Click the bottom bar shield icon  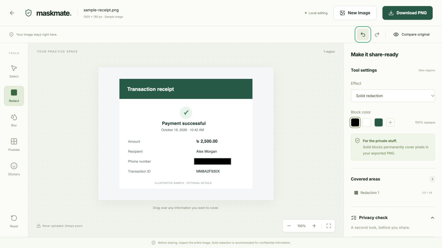pos(153,242)
